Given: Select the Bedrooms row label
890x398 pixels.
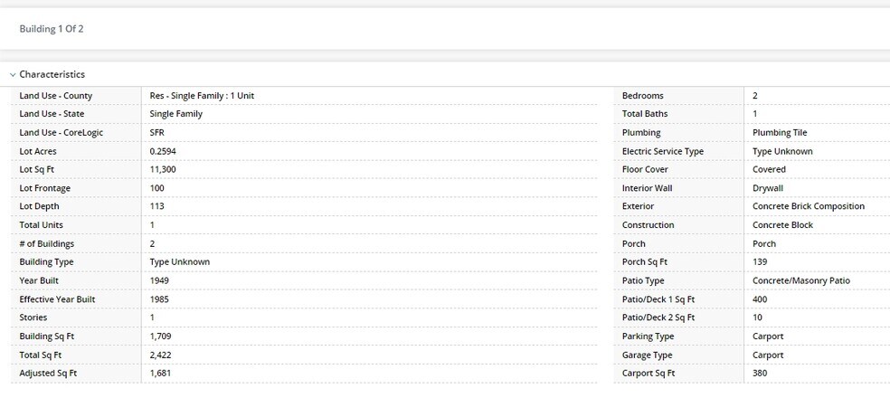Looking at the screenshot, I should (x=642, y=95).
